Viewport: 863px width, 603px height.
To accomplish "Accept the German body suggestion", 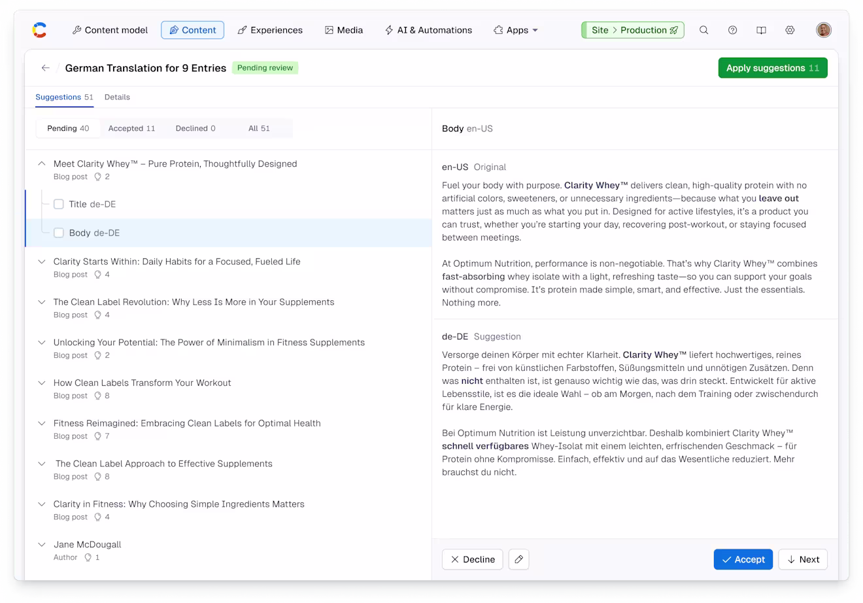I will tap(743, 559).
